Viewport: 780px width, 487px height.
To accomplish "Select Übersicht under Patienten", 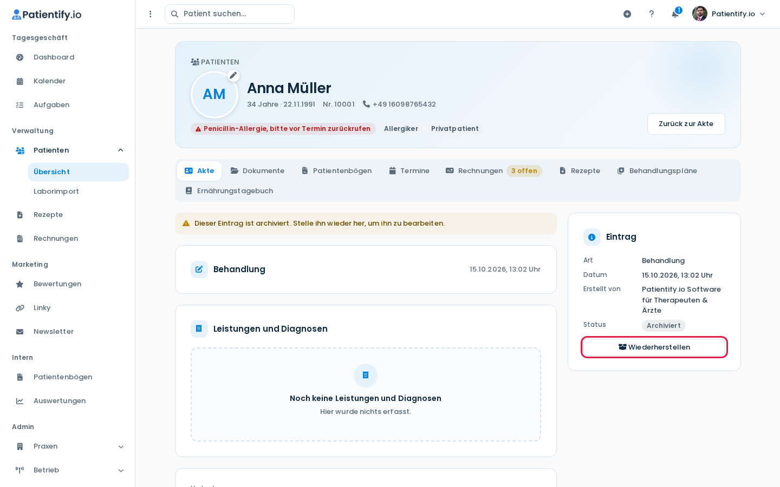I will (x=79, y=172).
